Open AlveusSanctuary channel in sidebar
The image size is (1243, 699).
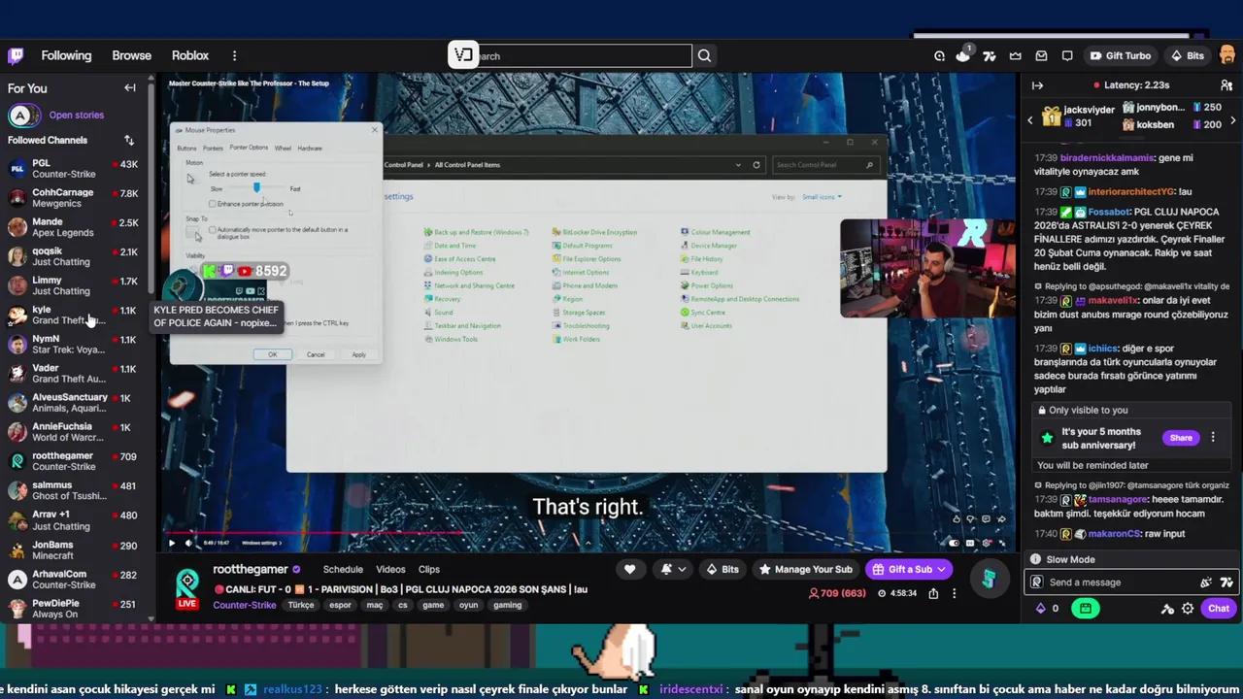[76, 403]
